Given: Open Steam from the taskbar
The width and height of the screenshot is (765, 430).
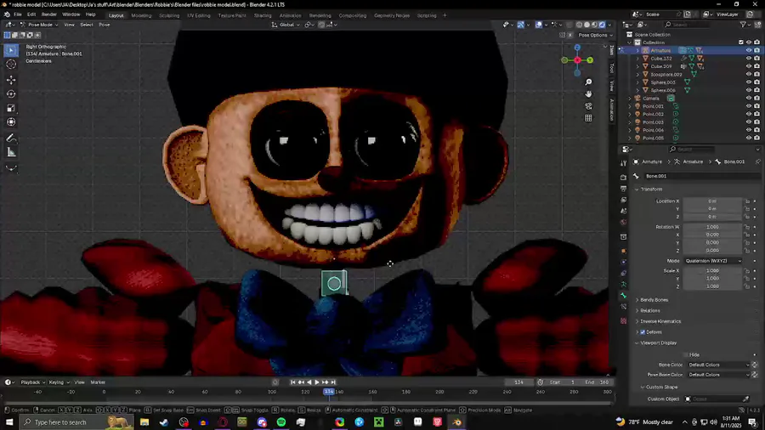Looking at the screenshot, I should click(164, 422).
